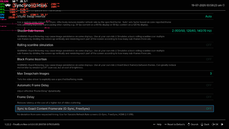229x129 pixels.
Task: Click the OK d-pad icon
Action: (213, 124)
